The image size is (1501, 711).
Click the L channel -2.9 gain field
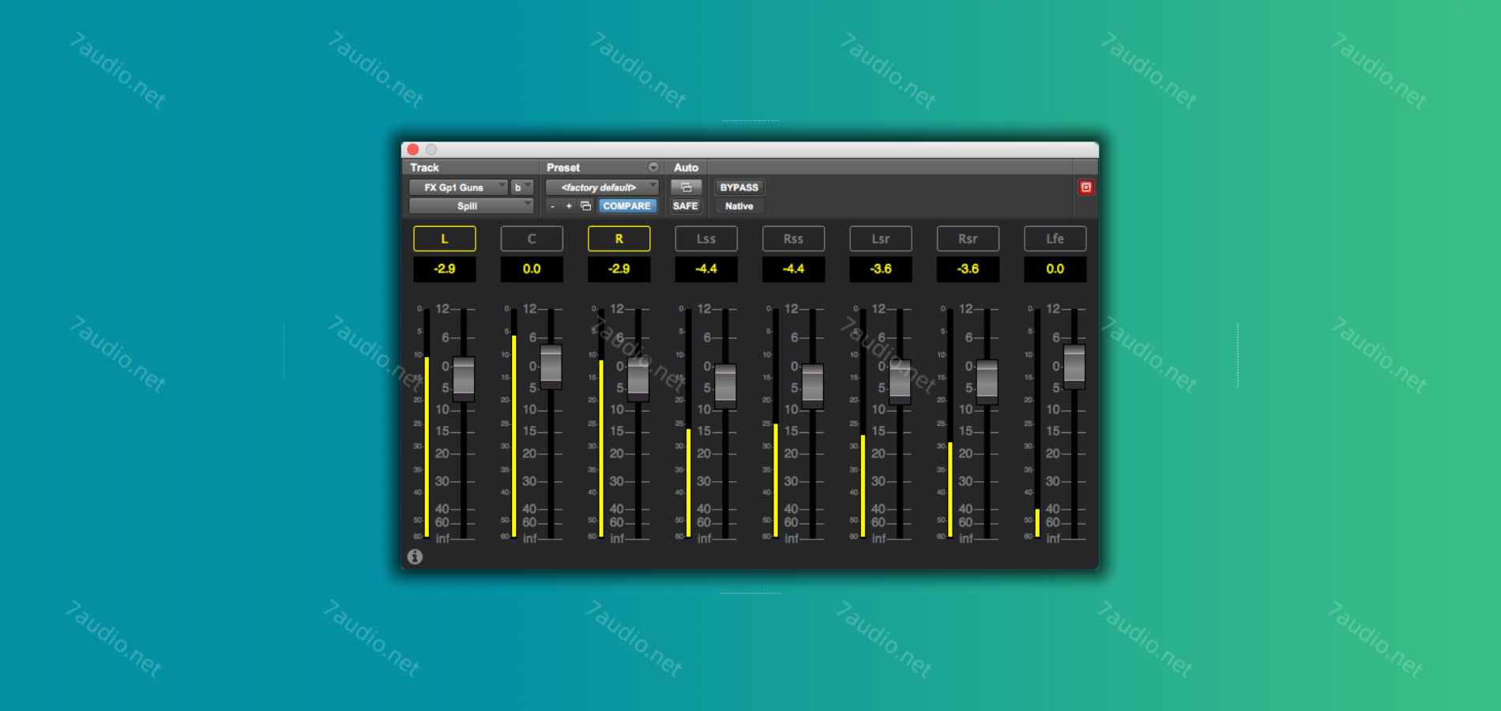click(x=445, y=269)
